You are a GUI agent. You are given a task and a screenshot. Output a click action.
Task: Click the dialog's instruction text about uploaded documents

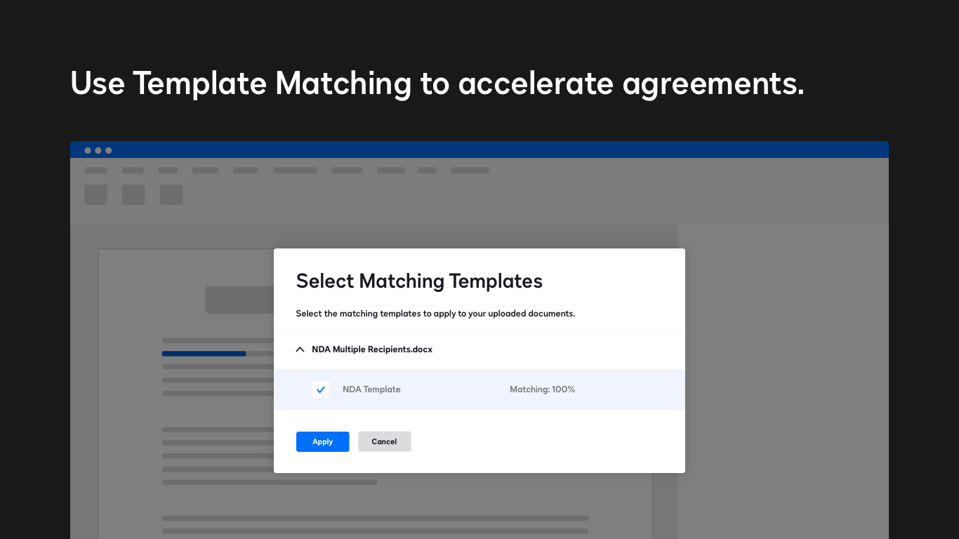[x=435, y=314]
